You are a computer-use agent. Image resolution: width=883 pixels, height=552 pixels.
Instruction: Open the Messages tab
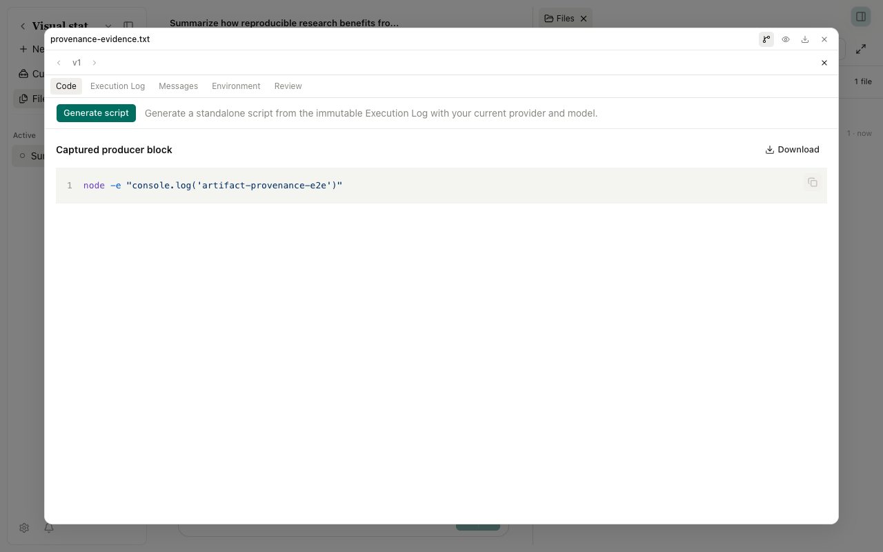[179, 86]
